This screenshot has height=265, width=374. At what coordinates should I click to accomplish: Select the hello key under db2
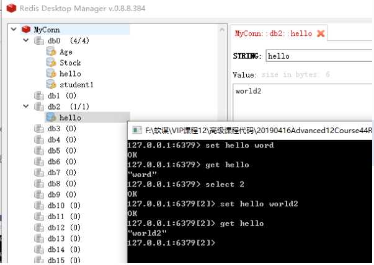tap(70, 118)
